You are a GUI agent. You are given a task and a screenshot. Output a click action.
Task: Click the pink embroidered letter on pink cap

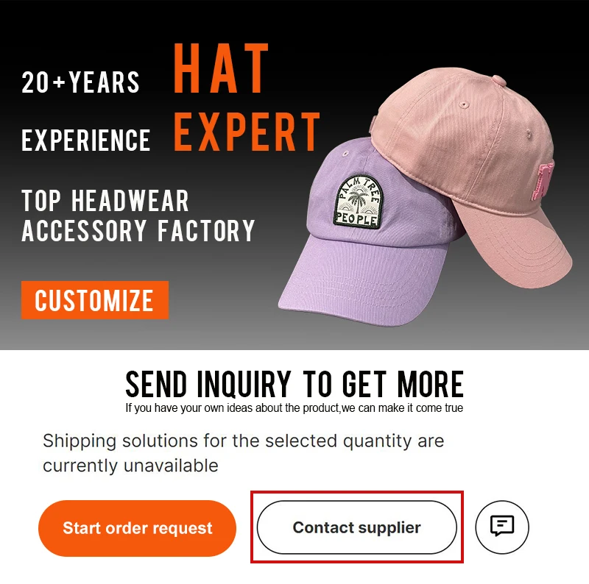543,181
